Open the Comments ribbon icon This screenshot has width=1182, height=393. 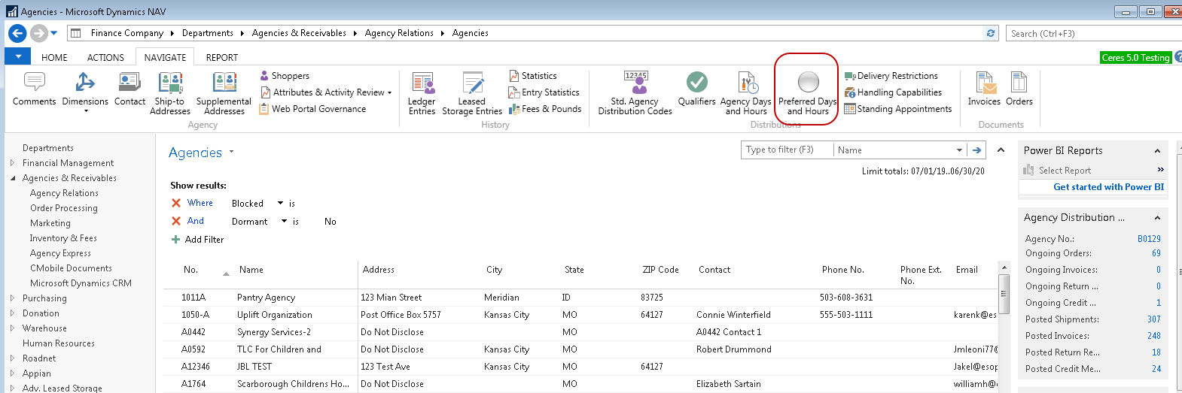click(34, 83)
